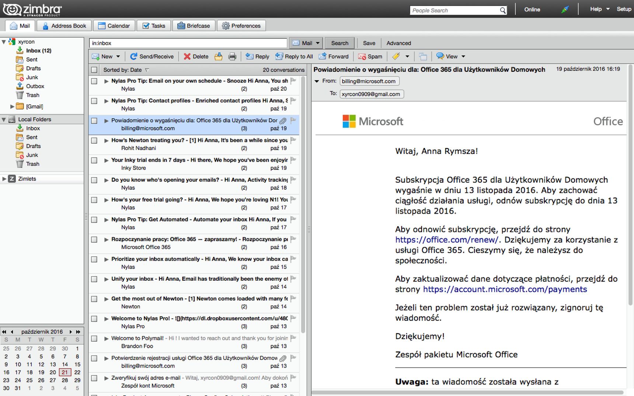The width and height of the screenshot is (634, 396).
Task: Click the Delete button in toolbar
Action: [196, 56]
